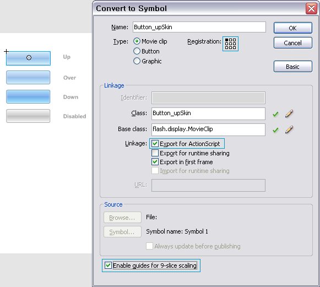Click the Cancel button
Viewport: 320px width, 287px height.
pos(293,43)
